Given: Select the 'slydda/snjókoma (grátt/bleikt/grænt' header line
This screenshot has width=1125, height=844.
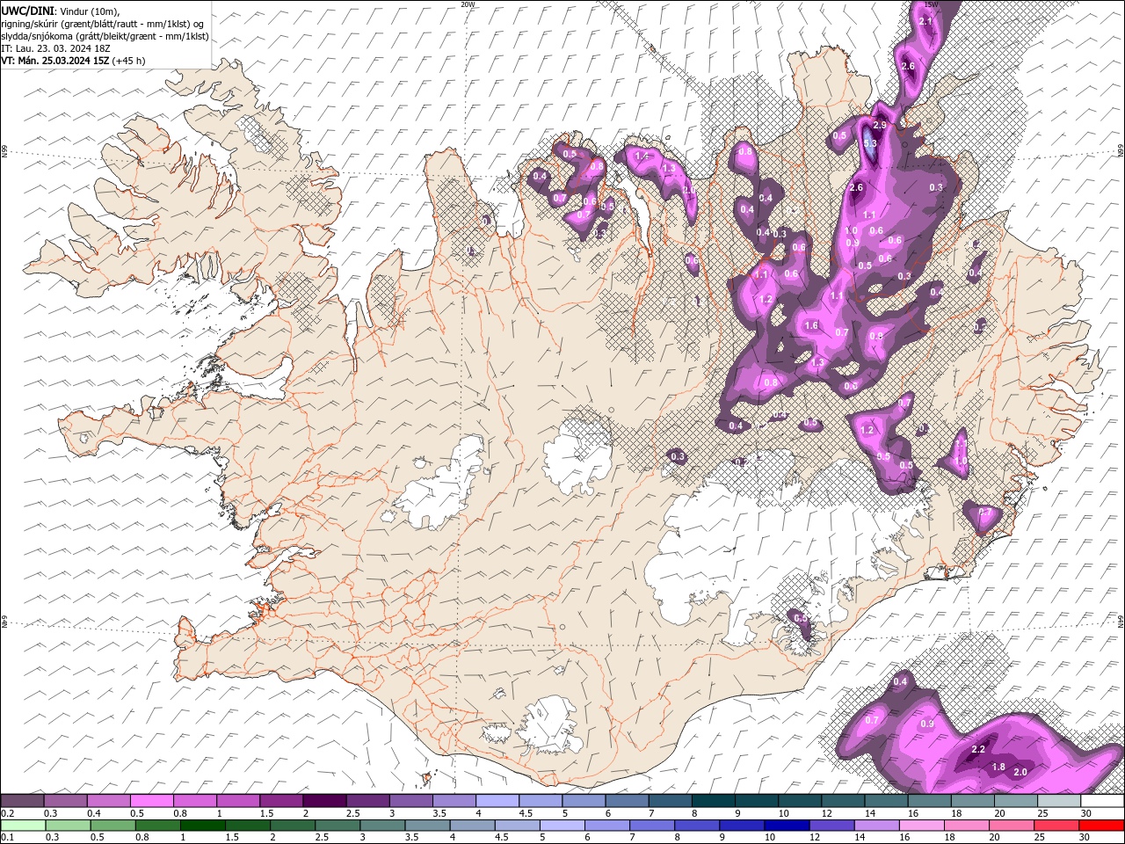Looking at the screenshot, I should click(105, 36).
